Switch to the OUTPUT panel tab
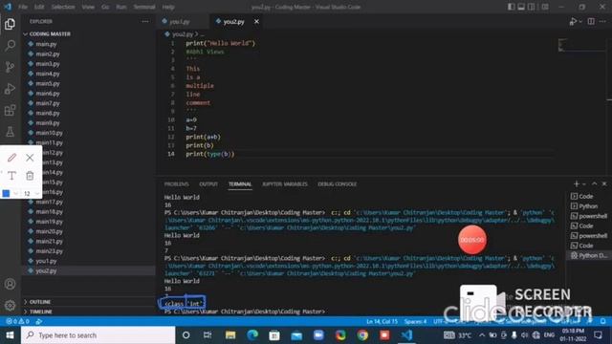 [208, 184]
